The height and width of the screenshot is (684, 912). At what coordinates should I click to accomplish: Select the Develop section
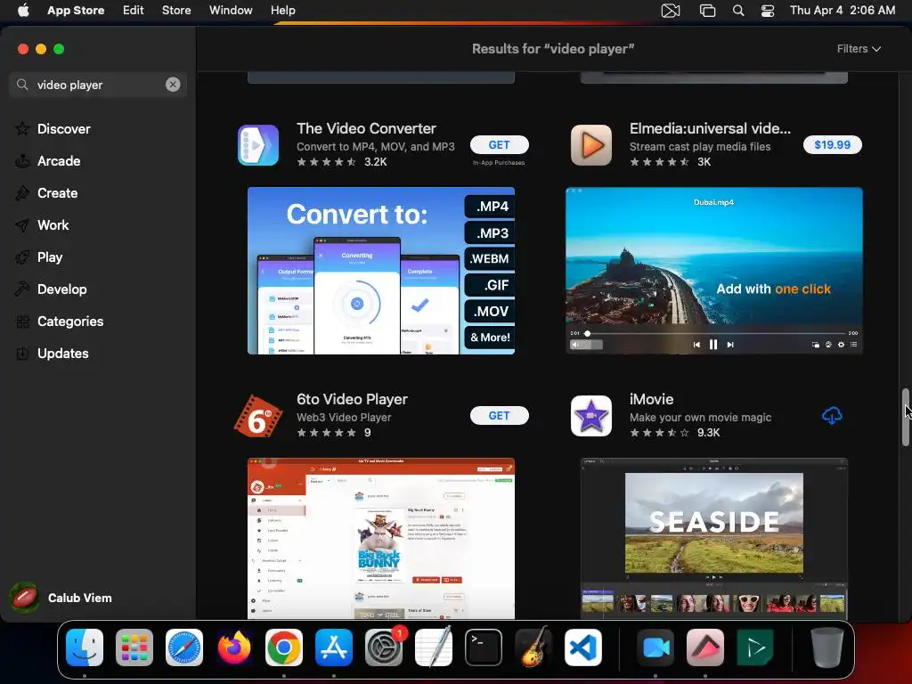pyautogui.click(x=61, y=289)
